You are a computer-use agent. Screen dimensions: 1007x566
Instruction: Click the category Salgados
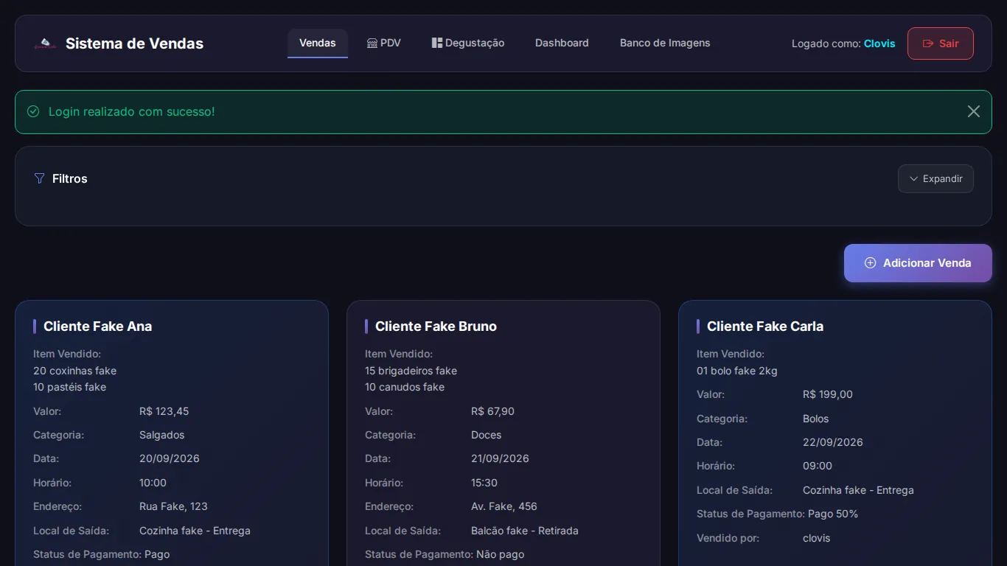[161, 435]
